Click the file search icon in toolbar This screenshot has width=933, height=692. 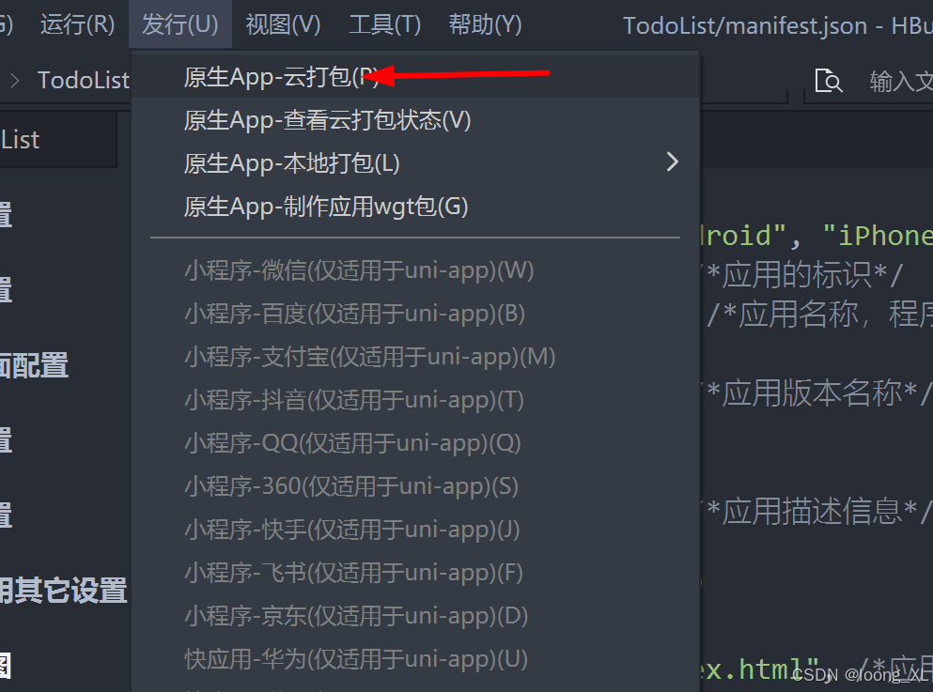tap(829, 81)
